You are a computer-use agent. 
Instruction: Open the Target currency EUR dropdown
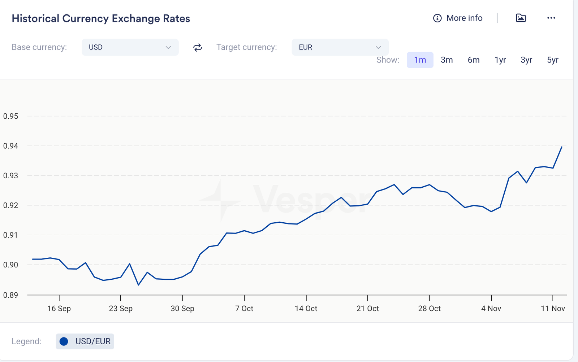pyautogui.click(x=340, y=47)
